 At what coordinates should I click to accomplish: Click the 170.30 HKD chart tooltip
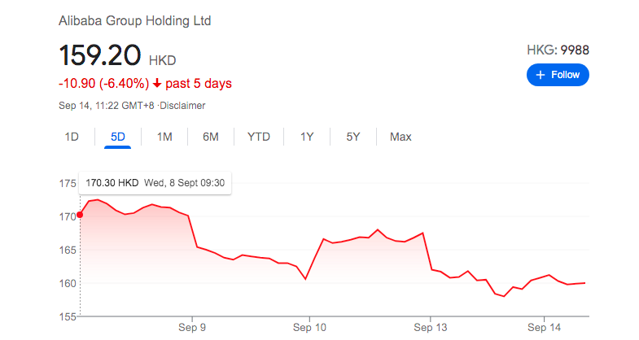tap(155, 183)
